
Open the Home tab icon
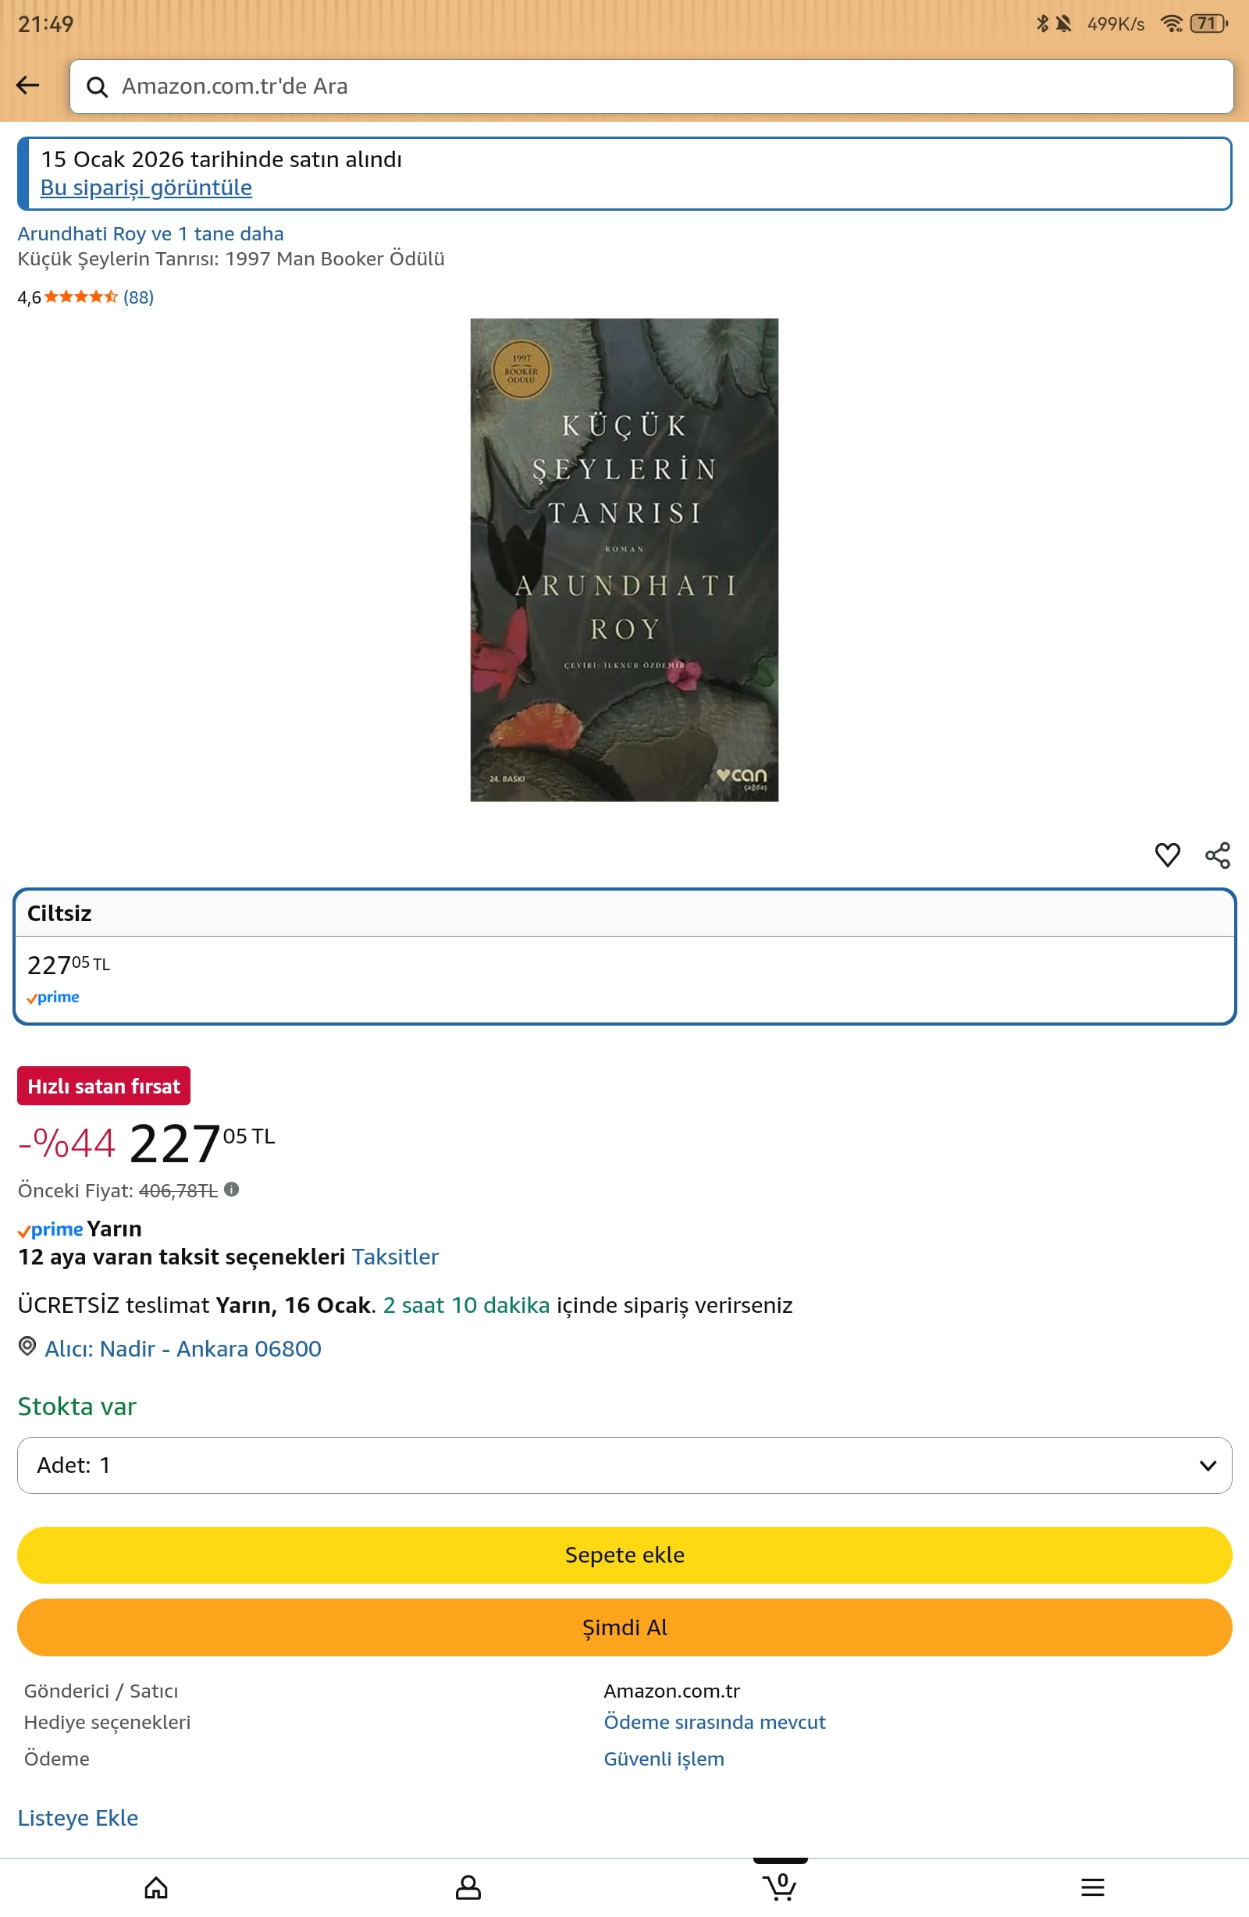156,1887
